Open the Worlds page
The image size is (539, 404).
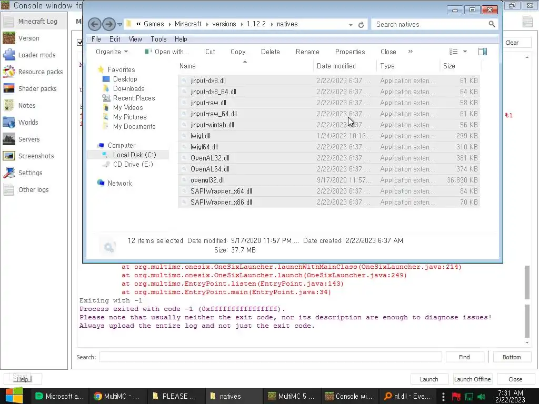tap(34, 122)
